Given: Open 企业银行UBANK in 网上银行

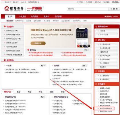Looking at the screenshot, I should pyautogui.click(x=107, y=60).
